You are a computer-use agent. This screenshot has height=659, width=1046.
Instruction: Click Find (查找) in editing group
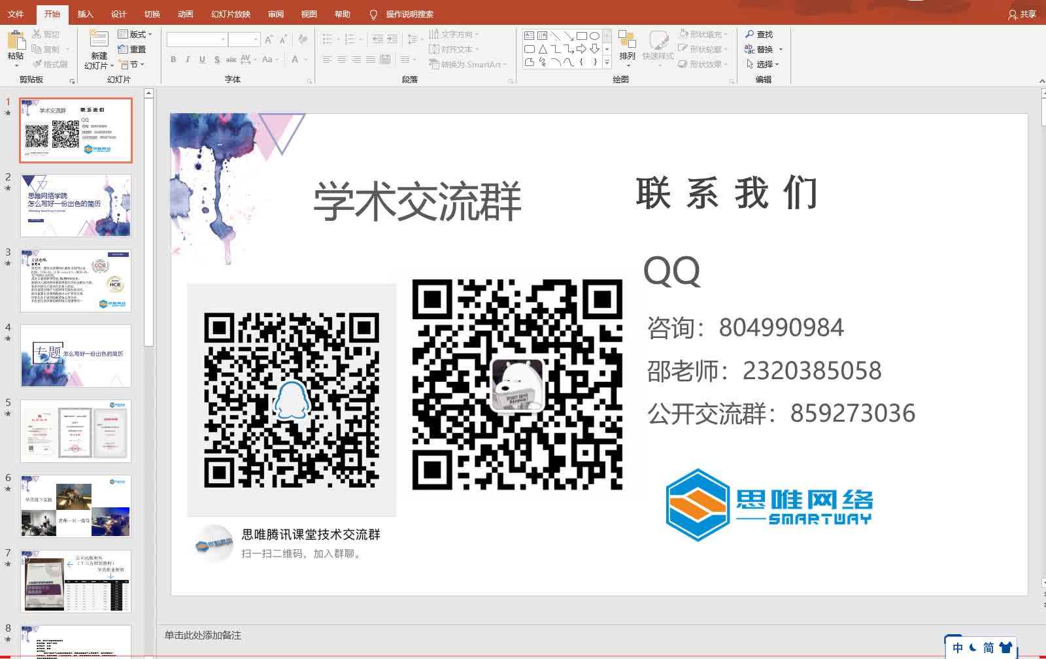coord(759,34)
